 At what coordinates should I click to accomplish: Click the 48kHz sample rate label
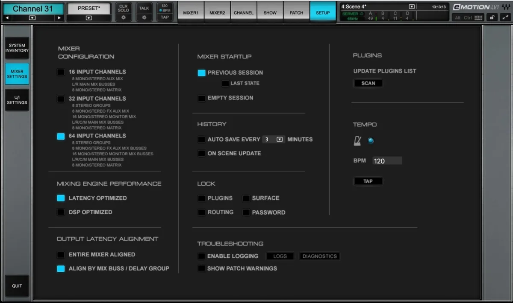(353, 19)
